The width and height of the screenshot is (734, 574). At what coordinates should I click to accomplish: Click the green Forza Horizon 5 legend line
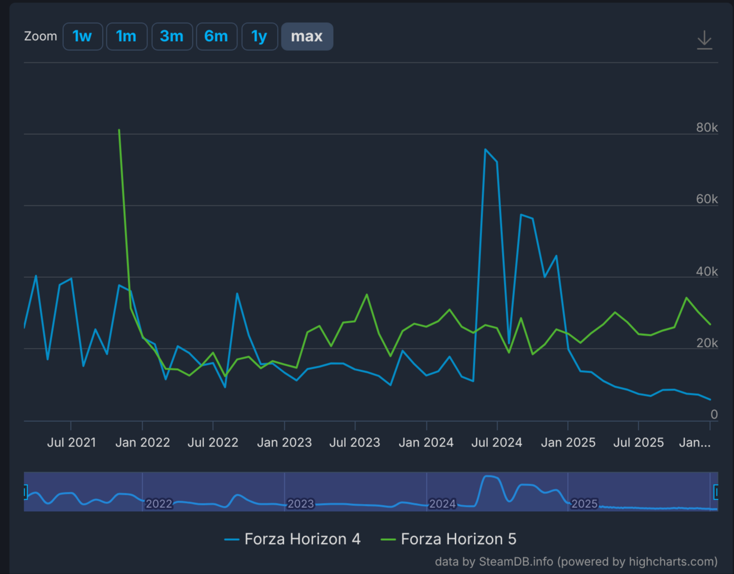pyautogui.click(x=388, y=539)
